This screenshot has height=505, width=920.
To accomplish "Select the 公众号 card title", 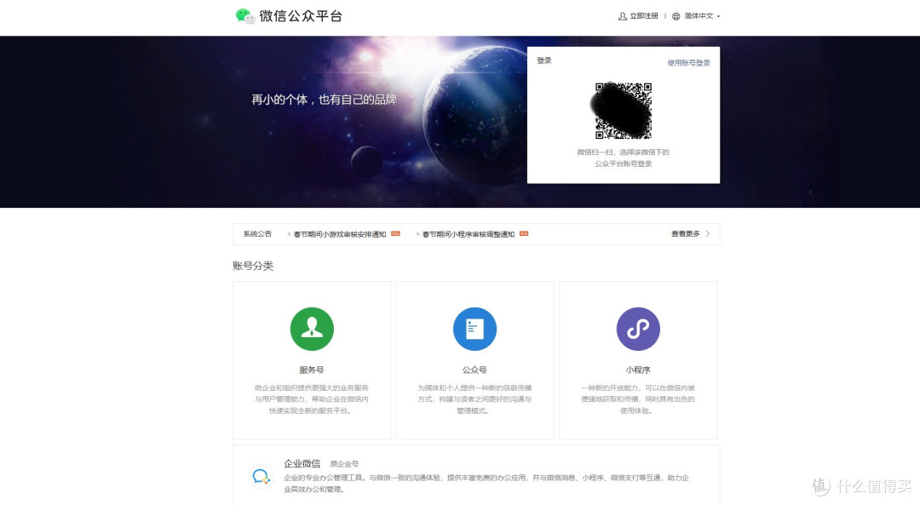I will click(474, 370).
